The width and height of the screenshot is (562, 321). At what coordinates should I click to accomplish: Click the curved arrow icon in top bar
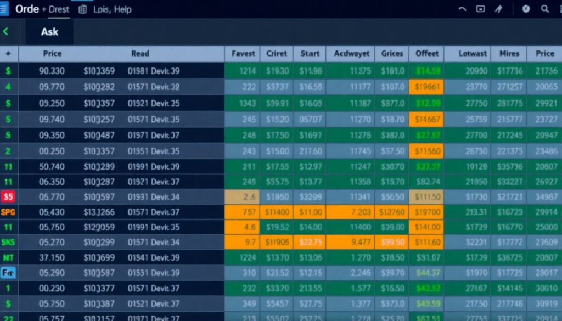coord(462,9)
